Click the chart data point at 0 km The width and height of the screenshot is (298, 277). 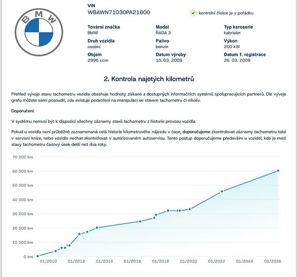tap(37, 256)
